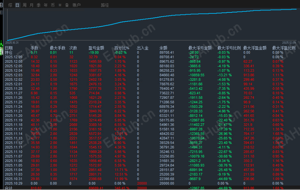Viewport: 300px width, 190px height.
Task: Click the 2025.12.09 chart end date label
Action: click(289, 42)
